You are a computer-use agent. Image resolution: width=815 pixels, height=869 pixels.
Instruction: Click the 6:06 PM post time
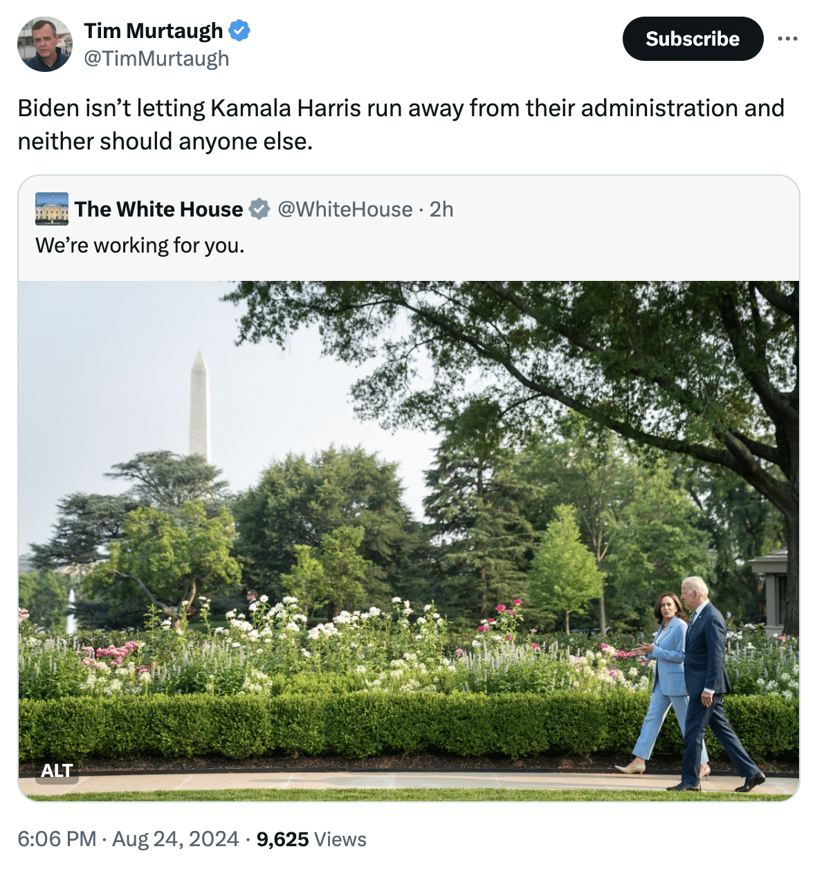click(x=57, y=839)
